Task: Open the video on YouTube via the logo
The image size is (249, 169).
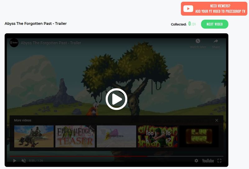Action: pos(208,161)
